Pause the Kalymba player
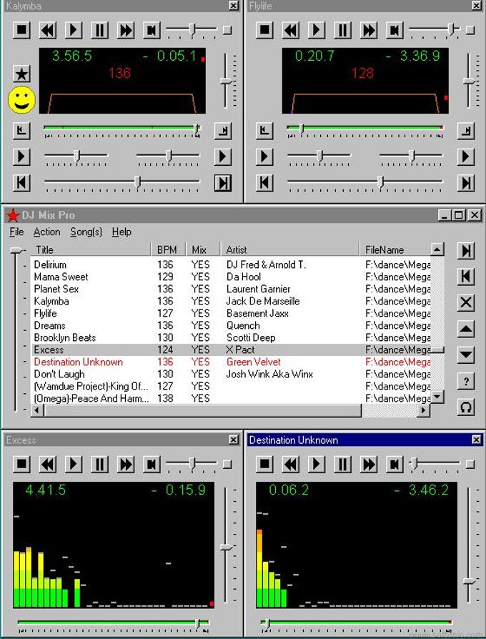 pos(100,30)
